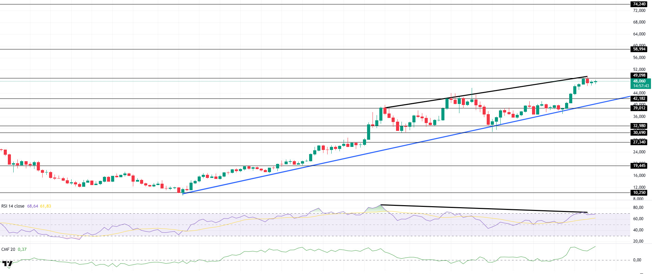This screenshot has width=652, height=274.
Task: Select the black divergence line on RSI
Action: click(x=484, y=209)
